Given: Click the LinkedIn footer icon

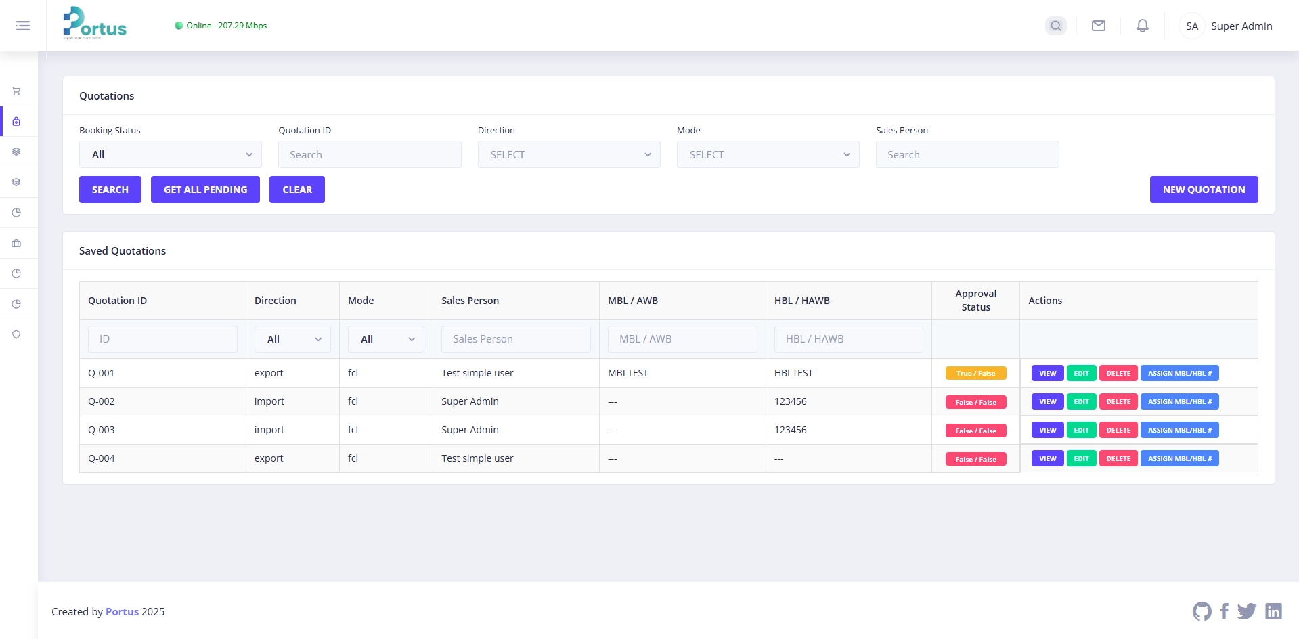Looking at the screenshot, I should [x=1273, y=611].
